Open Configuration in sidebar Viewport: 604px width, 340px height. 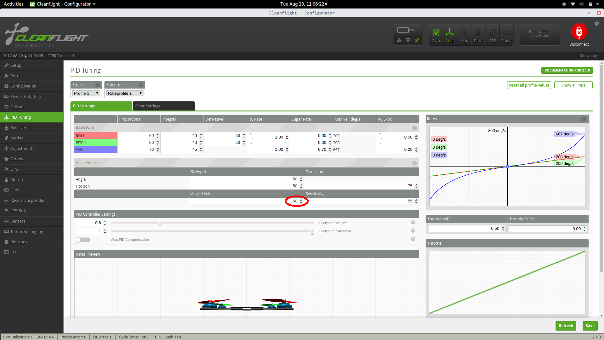point(31,86)
